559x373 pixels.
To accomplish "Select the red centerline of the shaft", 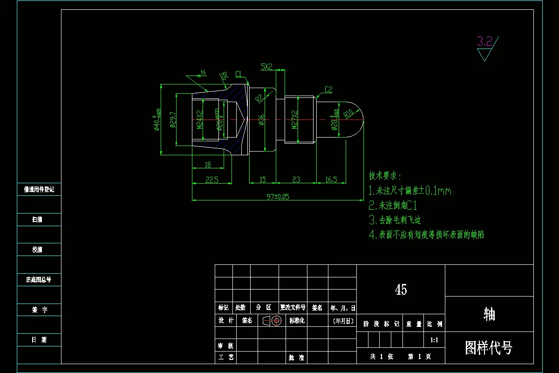I will pos(278,120).
